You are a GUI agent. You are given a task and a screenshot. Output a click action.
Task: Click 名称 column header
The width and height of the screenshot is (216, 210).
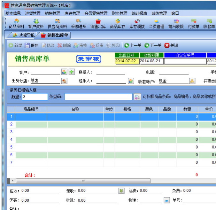pyautogui.click(x=75, y=109)
